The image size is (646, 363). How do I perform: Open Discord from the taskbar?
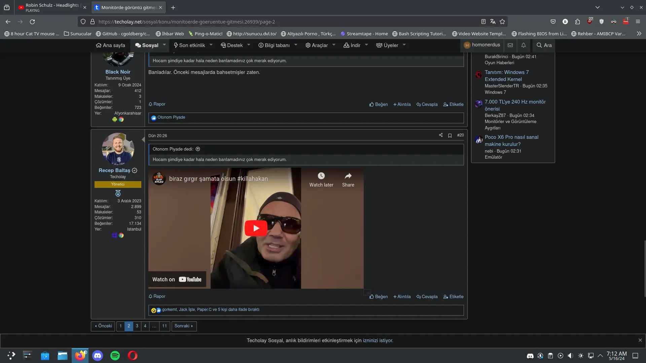[98, 355]
